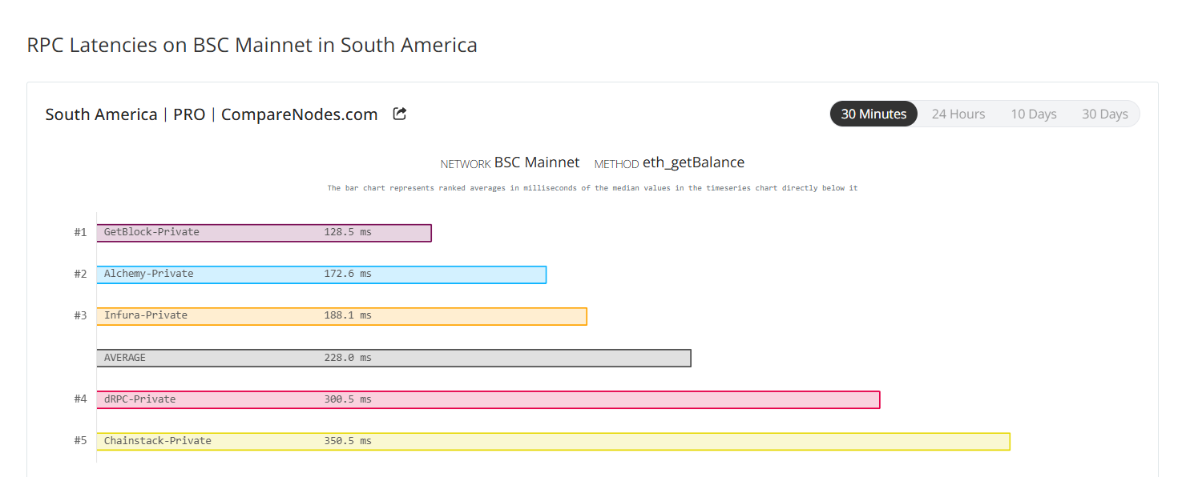The height and width of the screenshot is (477, 1186).
Task: Click the Alchemy-Private blue bar
Action: click(x=321, y=274)
